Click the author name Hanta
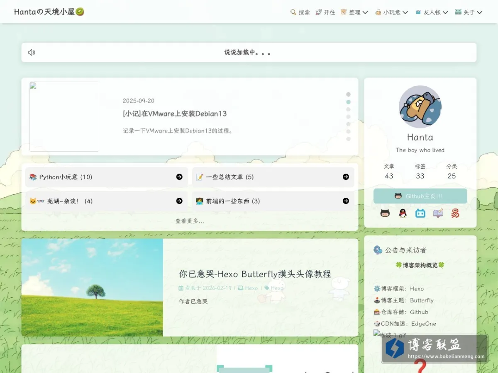This screenshot has width=498, height=373. tap(420, 137)
